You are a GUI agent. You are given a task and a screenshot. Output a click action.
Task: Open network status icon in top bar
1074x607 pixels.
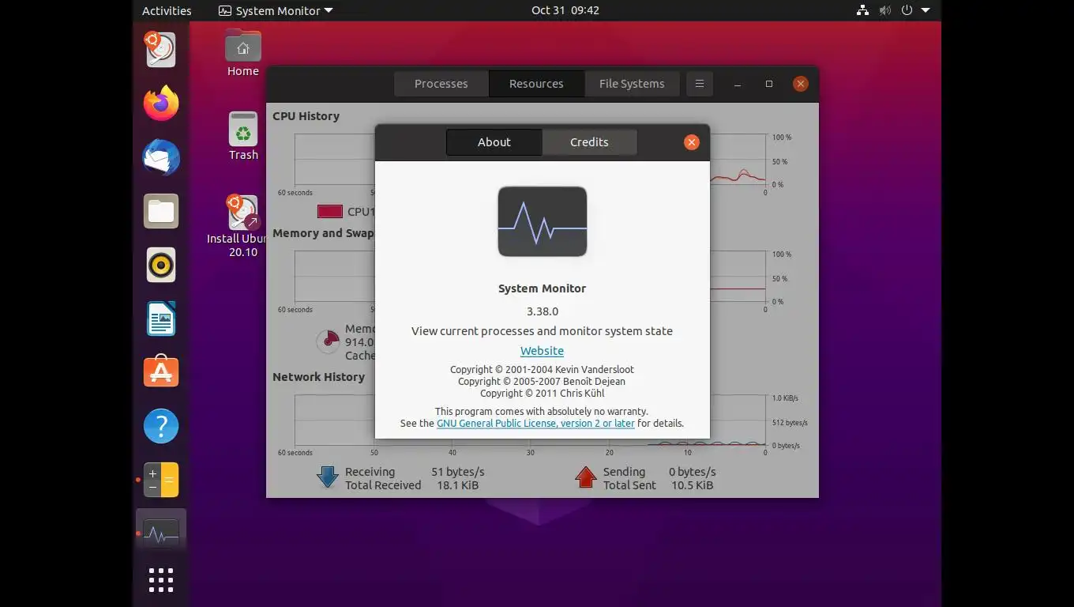point(862,10)
